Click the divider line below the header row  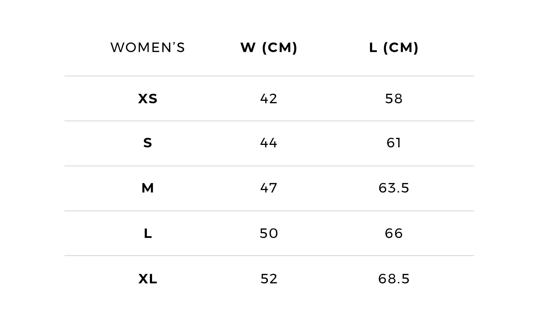pyautogui.click(x=269, y=76)
